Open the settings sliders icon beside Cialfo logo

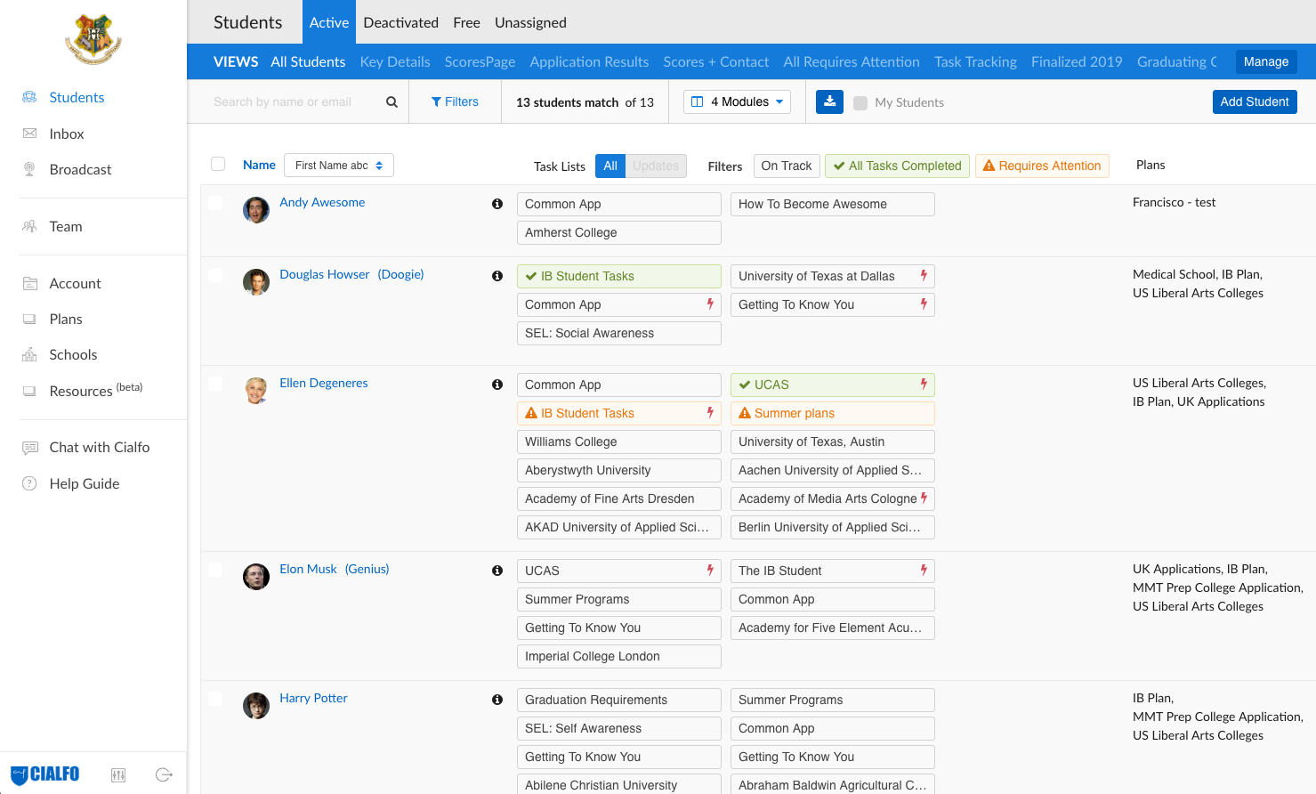coord(118,774)
